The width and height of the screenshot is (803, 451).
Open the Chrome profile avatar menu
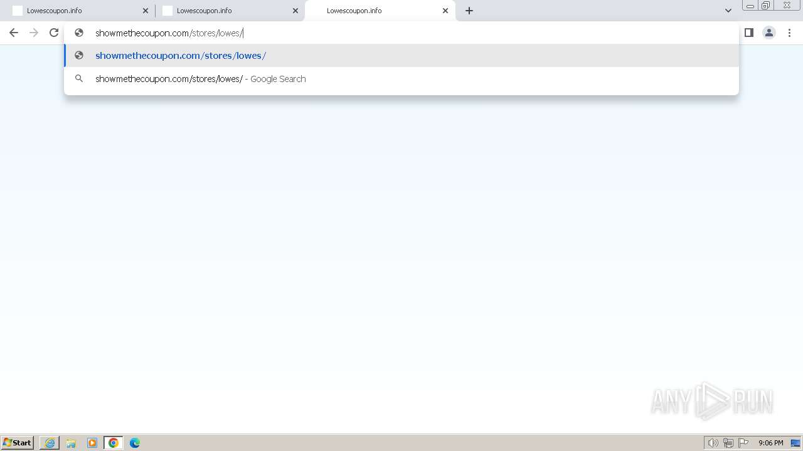coord(769,33)
